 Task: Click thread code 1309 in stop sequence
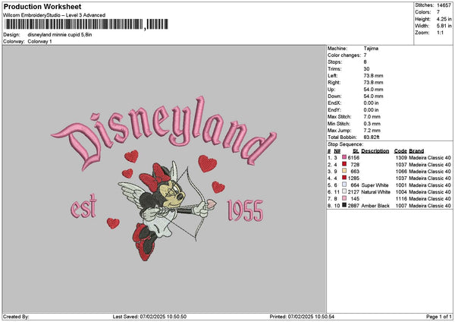(x=401, y=157)
